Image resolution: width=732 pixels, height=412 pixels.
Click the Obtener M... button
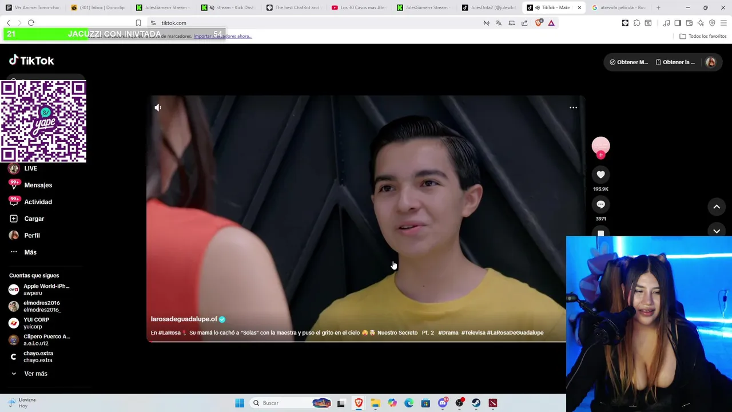[x=628, y=62]
